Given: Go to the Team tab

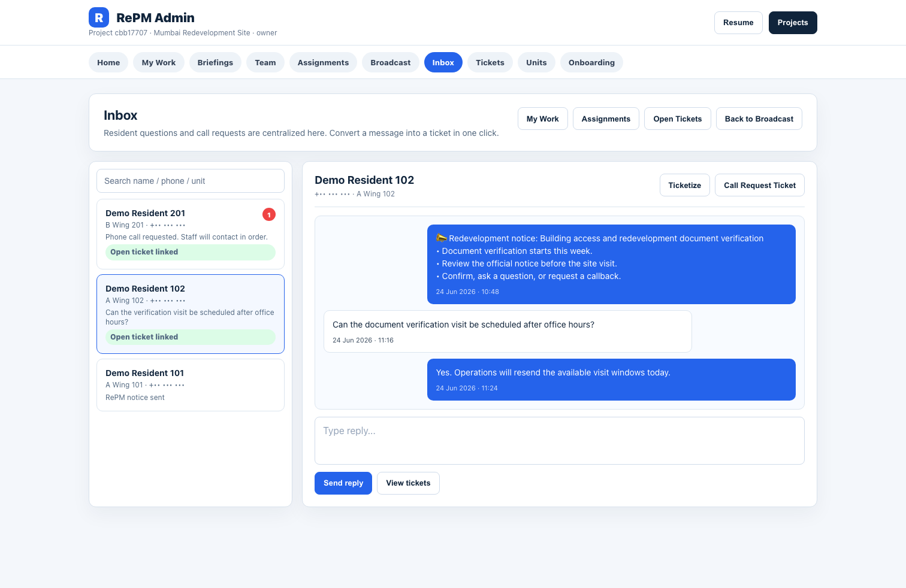Looking at the screenshot, I should tap(265, 62).
